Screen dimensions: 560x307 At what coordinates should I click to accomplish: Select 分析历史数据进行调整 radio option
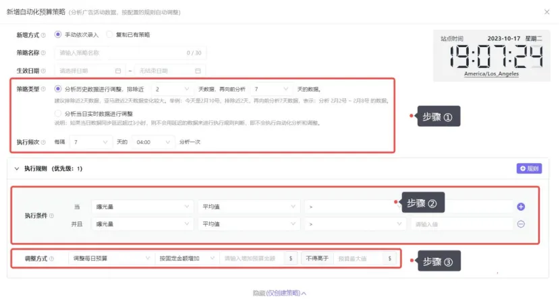(x=57, y=89)
